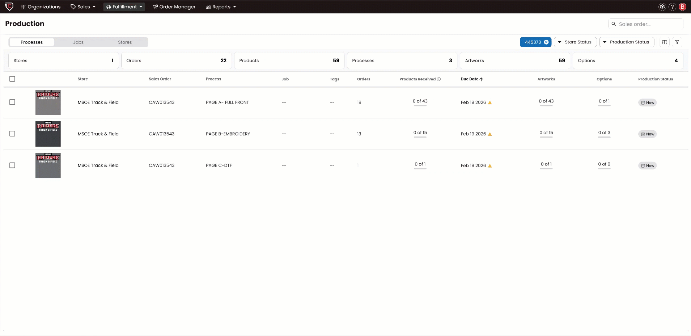
Task: Open the Production Status dropdown filter
Action: click(x=626, y=42)
